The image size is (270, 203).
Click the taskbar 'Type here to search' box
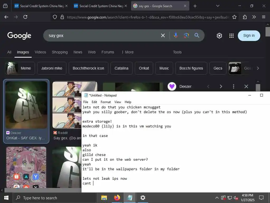pyautogui.click(x=54, y=198)
